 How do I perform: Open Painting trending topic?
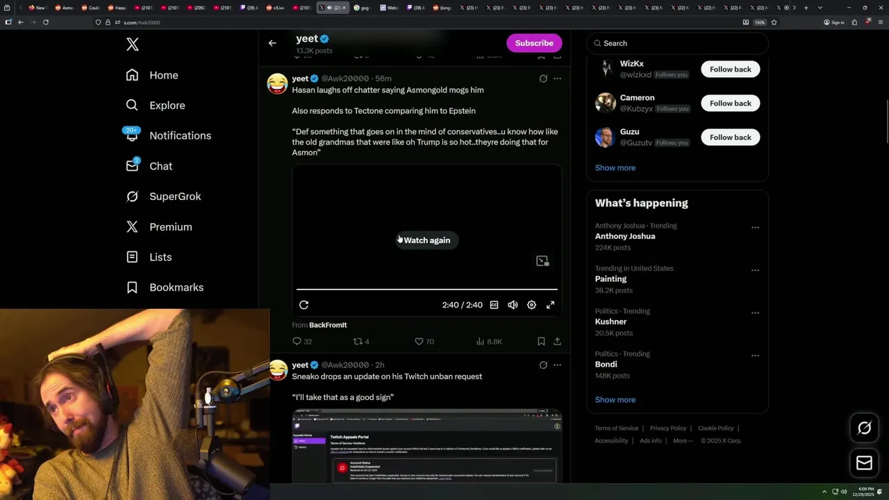(611, 279)
